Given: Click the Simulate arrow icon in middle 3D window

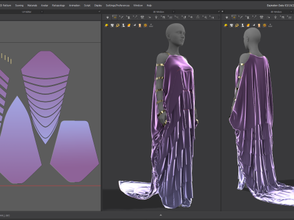Looking at the screenshot, I should click(x=108, y=18).
